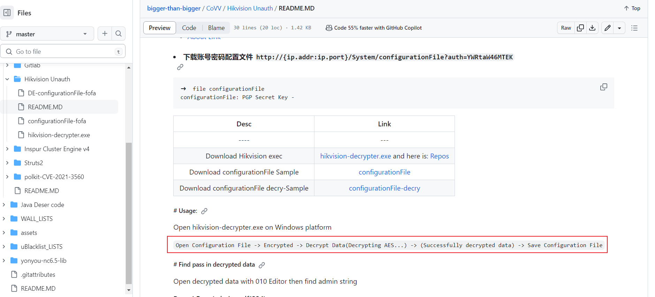Add a new file with plus button
Image resolution: width=655 pixels, height=297 pixels.
pos(105,34)
